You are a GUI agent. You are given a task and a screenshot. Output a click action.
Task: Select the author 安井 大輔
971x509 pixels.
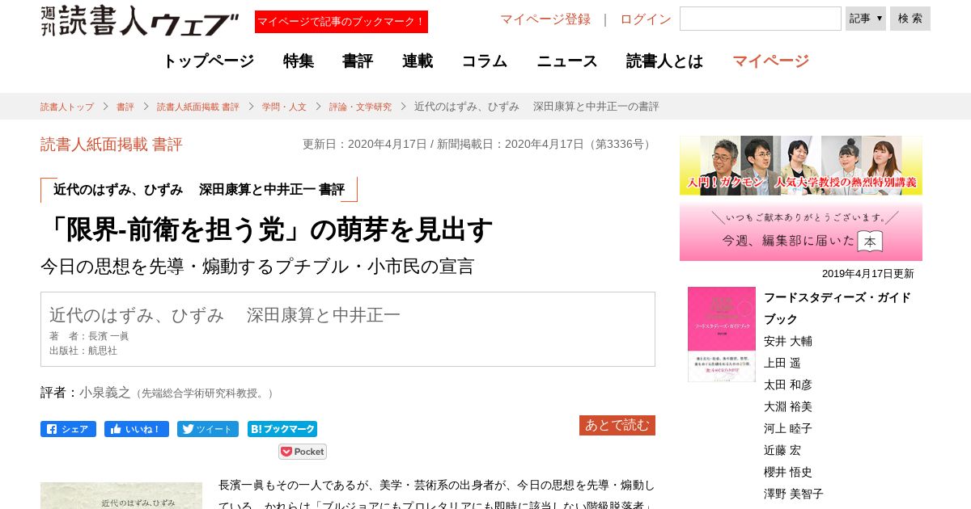788,342
